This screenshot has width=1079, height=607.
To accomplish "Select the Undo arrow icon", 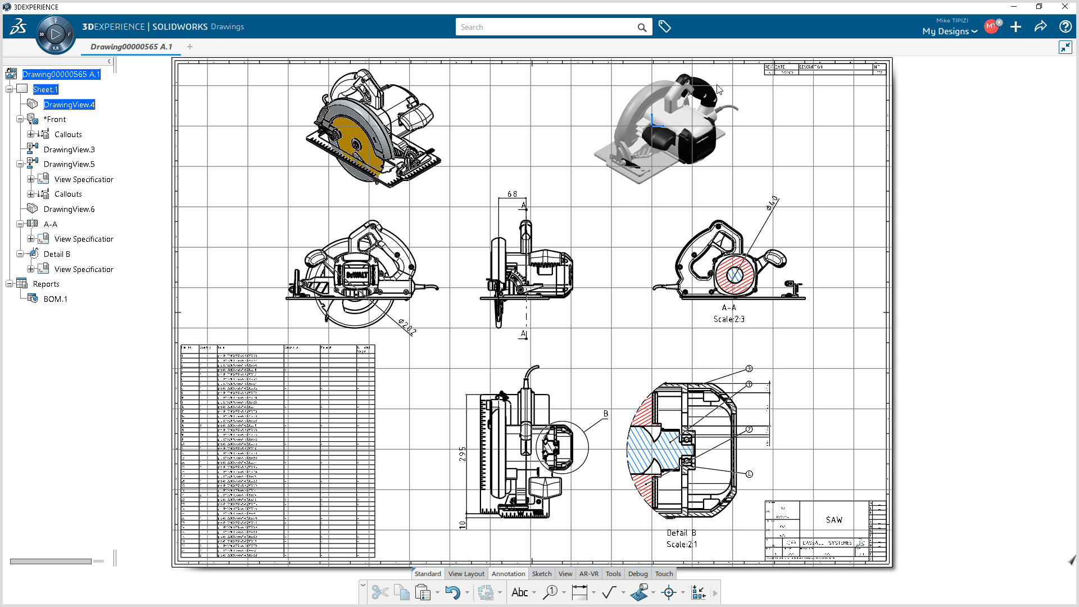I will (452, 591).
